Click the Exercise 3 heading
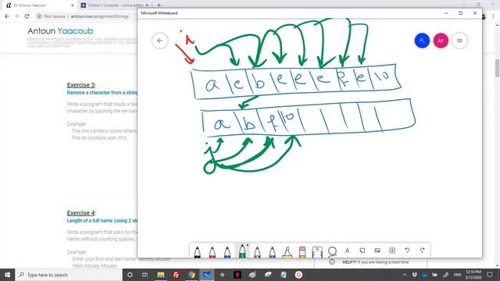 [81, 85]
